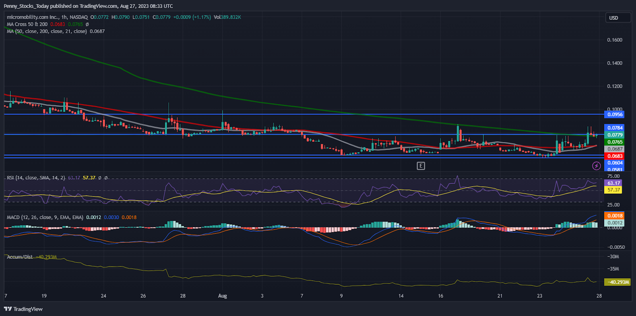Click the open value O0.0772

coord(99,17)
